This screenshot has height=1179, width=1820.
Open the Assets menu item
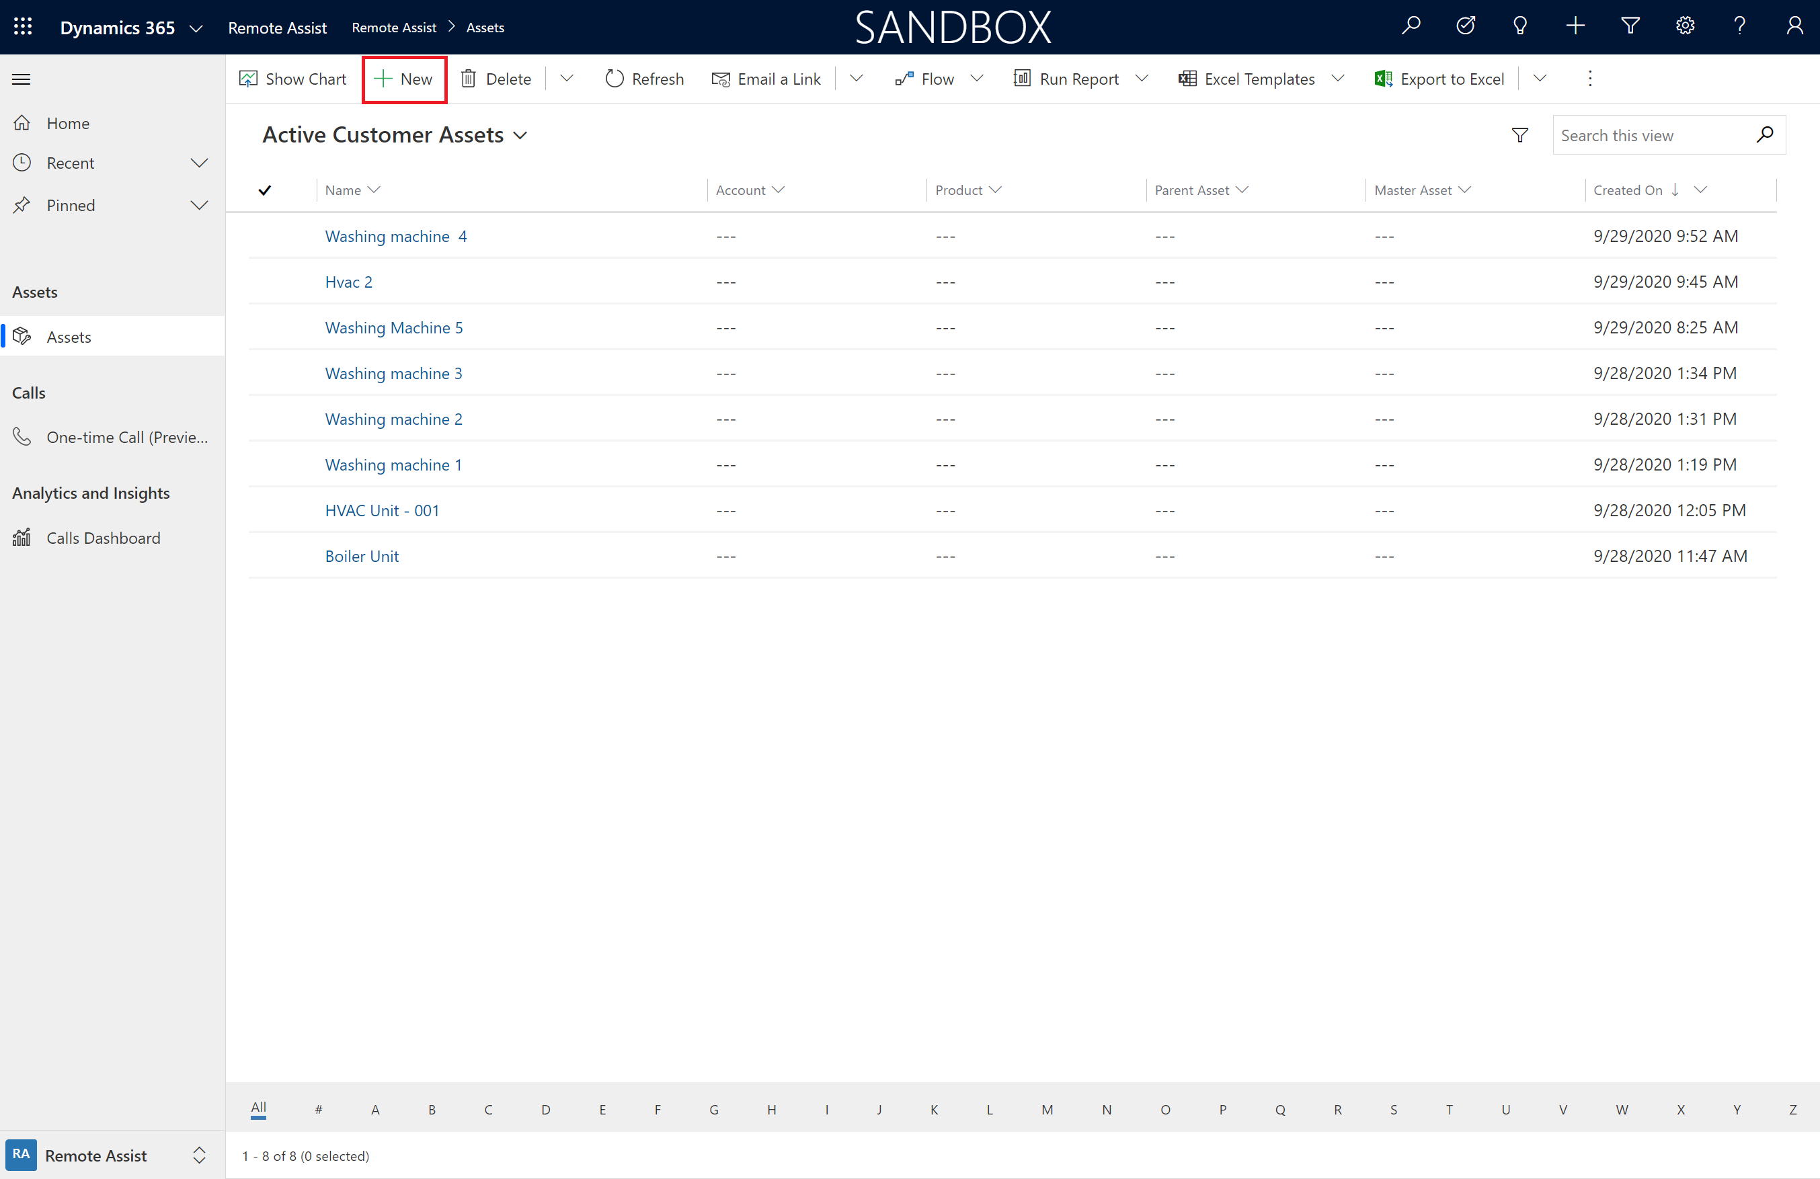click(69, 335)
